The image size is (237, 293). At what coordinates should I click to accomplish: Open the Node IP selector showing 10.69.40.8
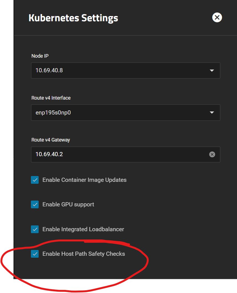click(121, 71)
